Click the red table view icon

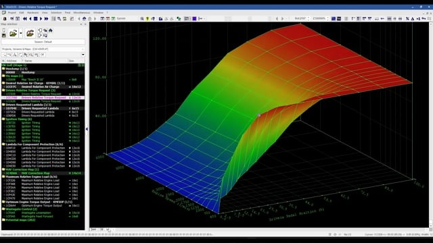108,19
